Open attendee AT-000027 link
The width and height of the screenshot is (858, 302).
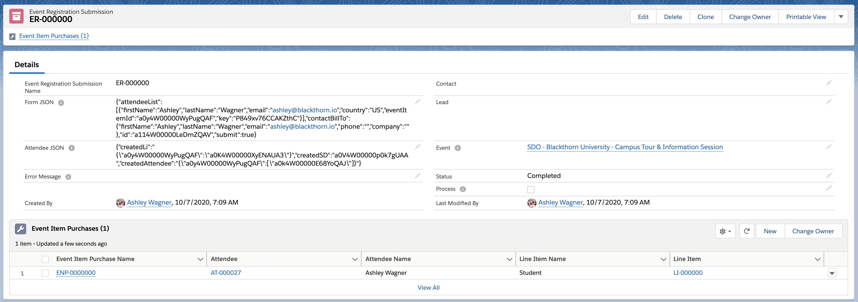tap(226, 273)
